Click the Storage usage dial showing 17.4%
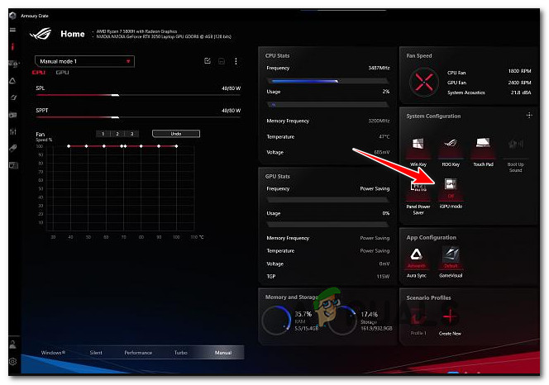 342,320
